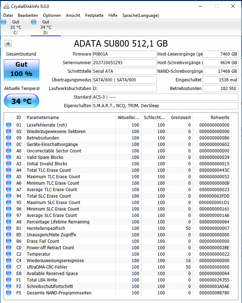Open the Festplatte menu

pos(95,15)
